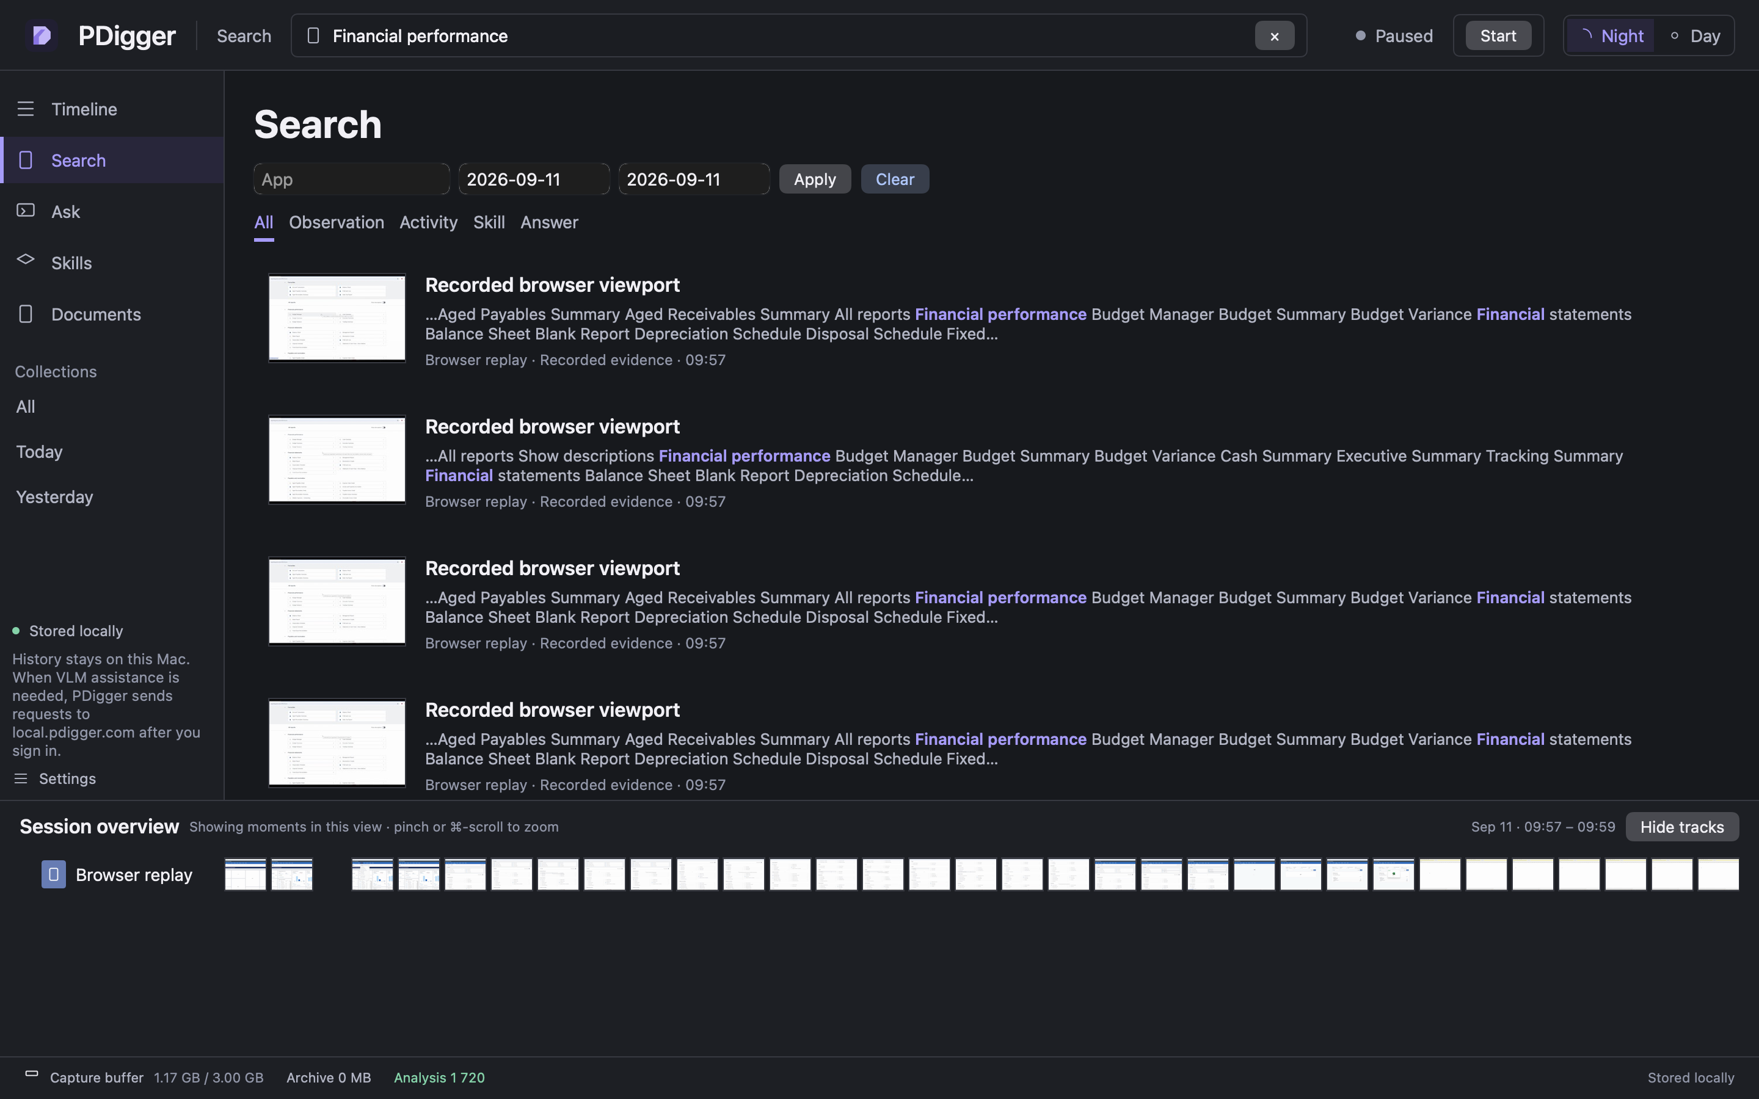Click the Search label beside PDigger
The width and height of the screenshot is (1759, 1099).
pos(244,35)
